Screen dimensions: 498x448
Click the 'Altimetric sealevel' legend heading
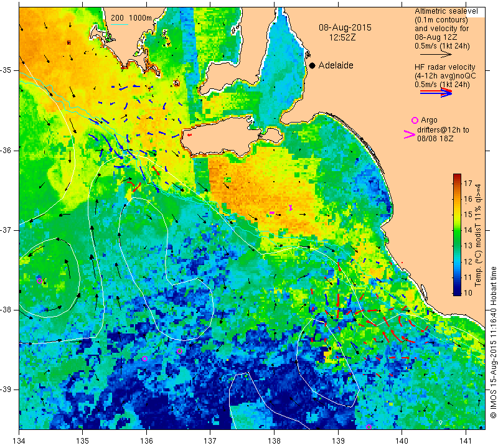446,11
